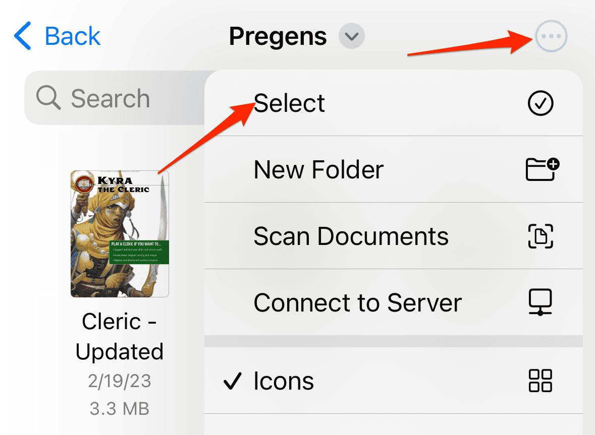Screen dimensions: 595x435
Task: Click the grid icon beside Icons
Action: click(540, 381)
